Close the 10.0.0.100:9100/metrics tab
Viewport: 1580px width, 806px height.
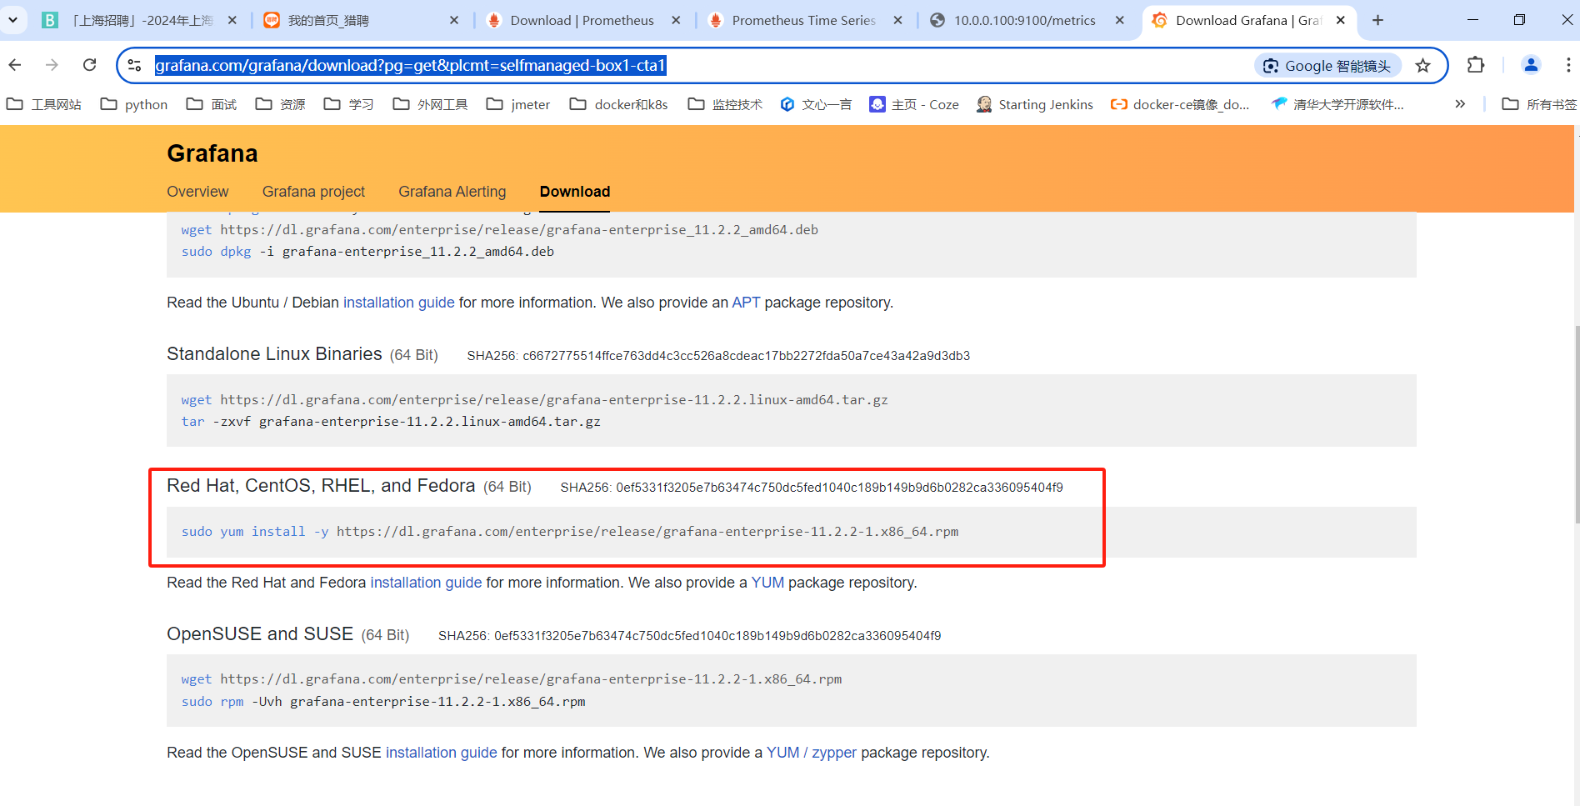[1120, 20]
